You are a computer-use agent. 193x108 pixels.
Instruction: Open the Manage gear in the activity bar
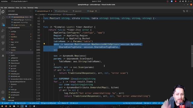[3, 98]
